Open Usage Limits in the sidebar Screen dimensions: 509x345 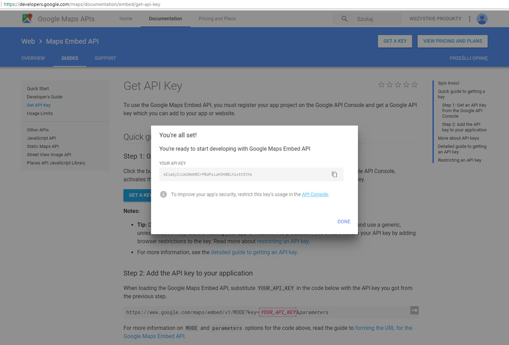pyautogui.click(x=40, y=113)
